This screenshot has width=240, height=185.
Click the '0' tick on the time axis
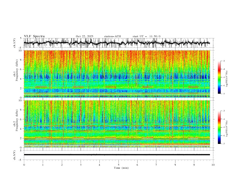(24, 165)
